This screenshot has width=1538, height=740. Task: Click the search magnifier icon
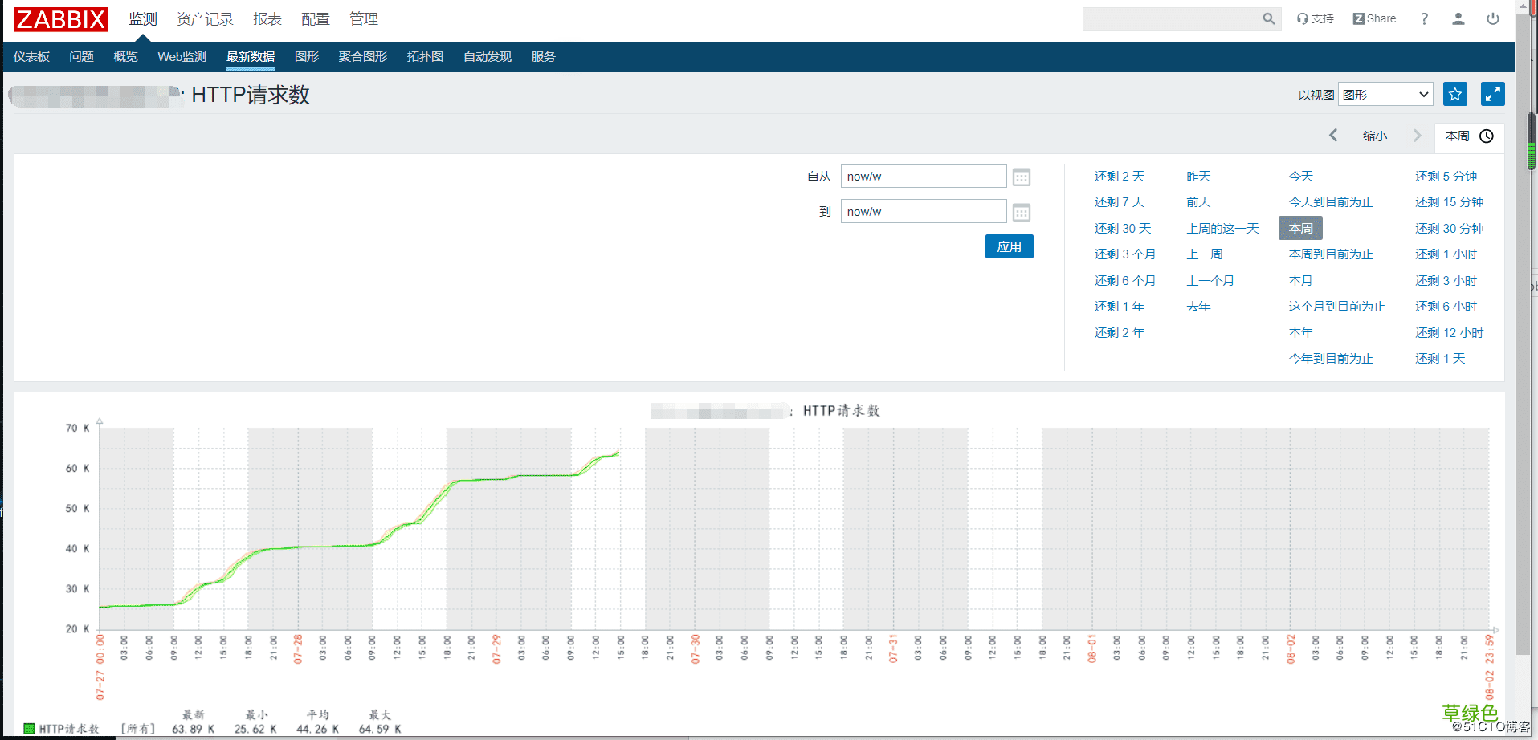1268,18
